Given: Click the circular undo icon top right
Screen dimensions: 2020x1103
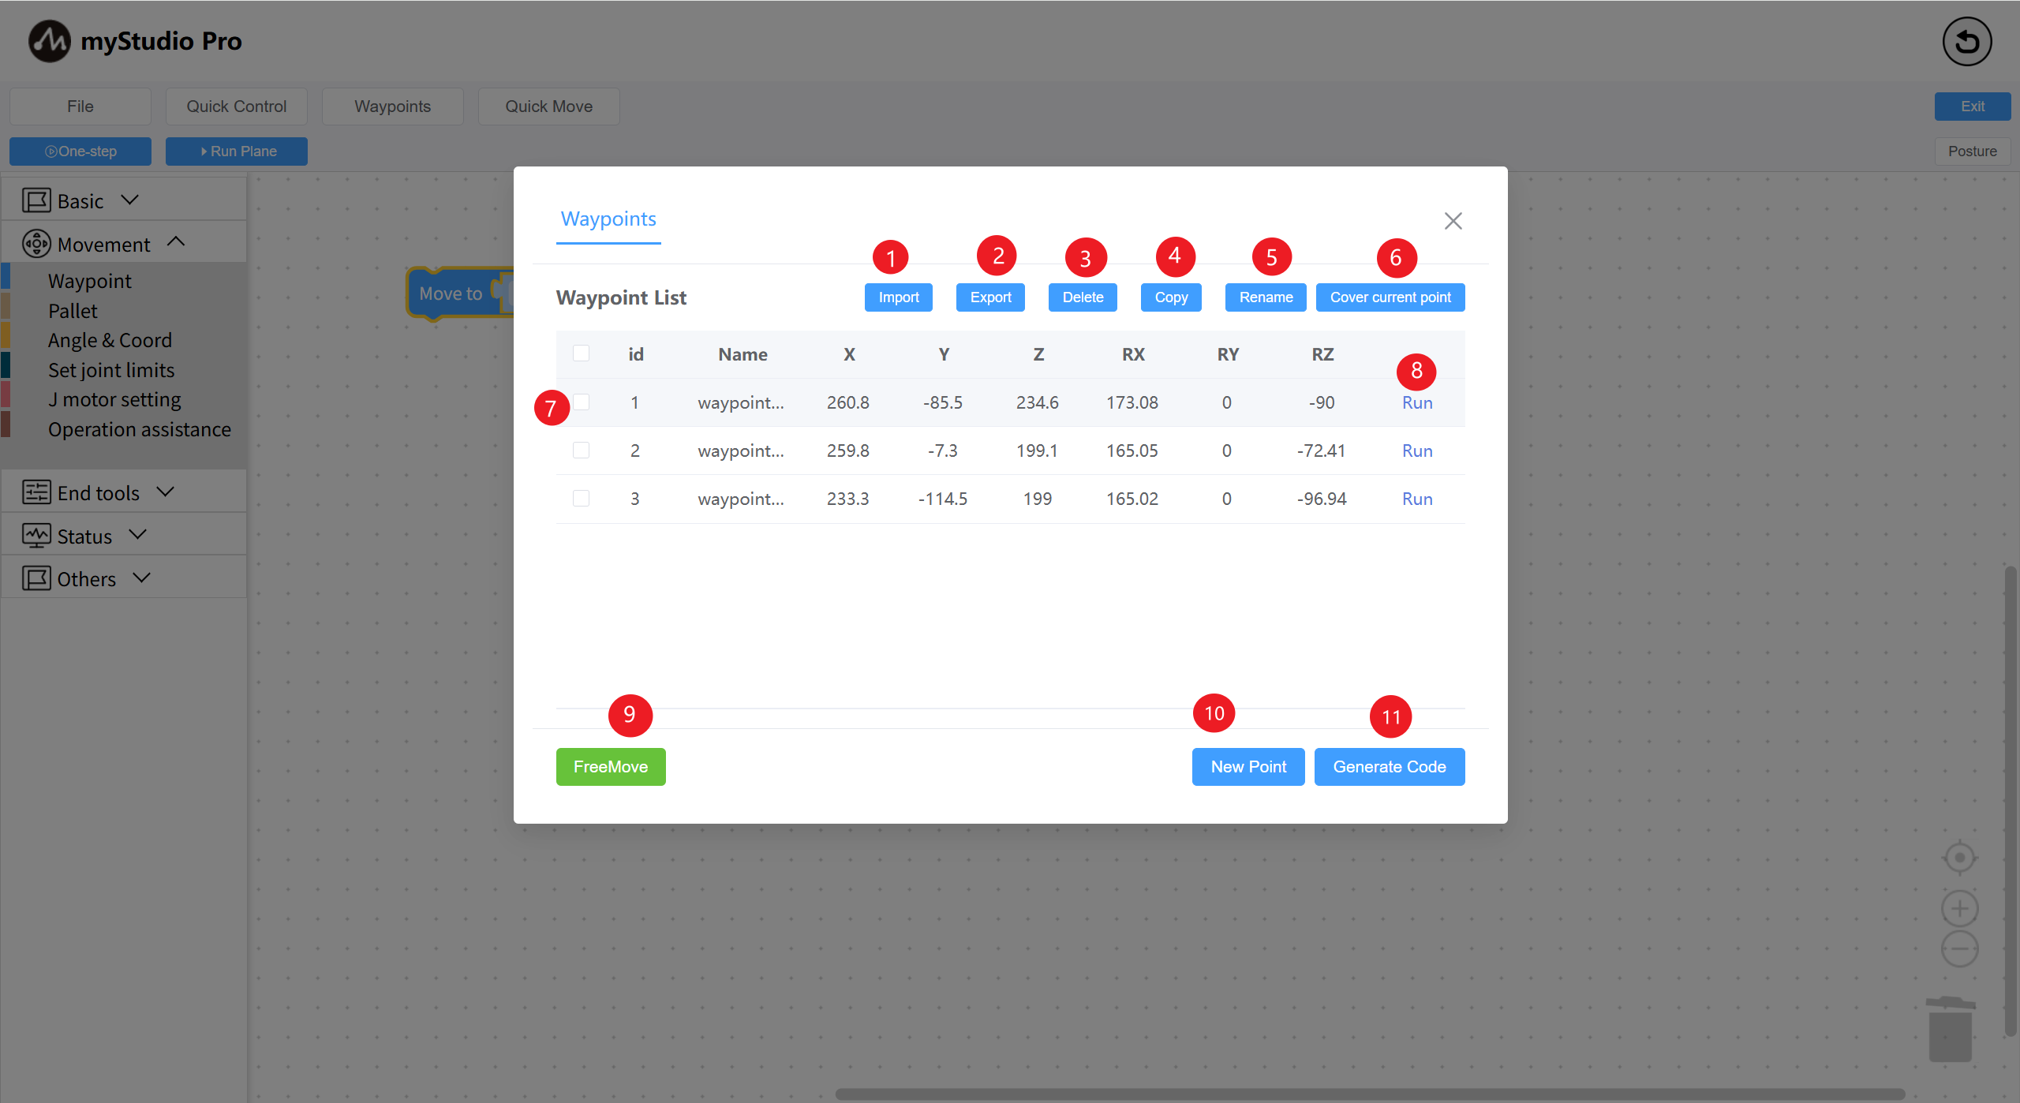Looking at the screenshot, I should pos(1966,42).
